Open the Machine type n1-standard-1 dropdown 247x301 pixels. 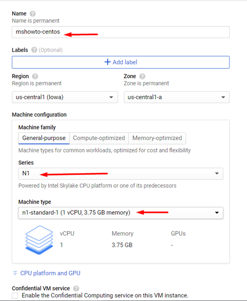(x=120, y=213)
